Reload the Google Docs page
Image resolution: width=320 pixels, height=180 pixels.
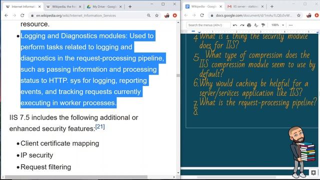202,15
